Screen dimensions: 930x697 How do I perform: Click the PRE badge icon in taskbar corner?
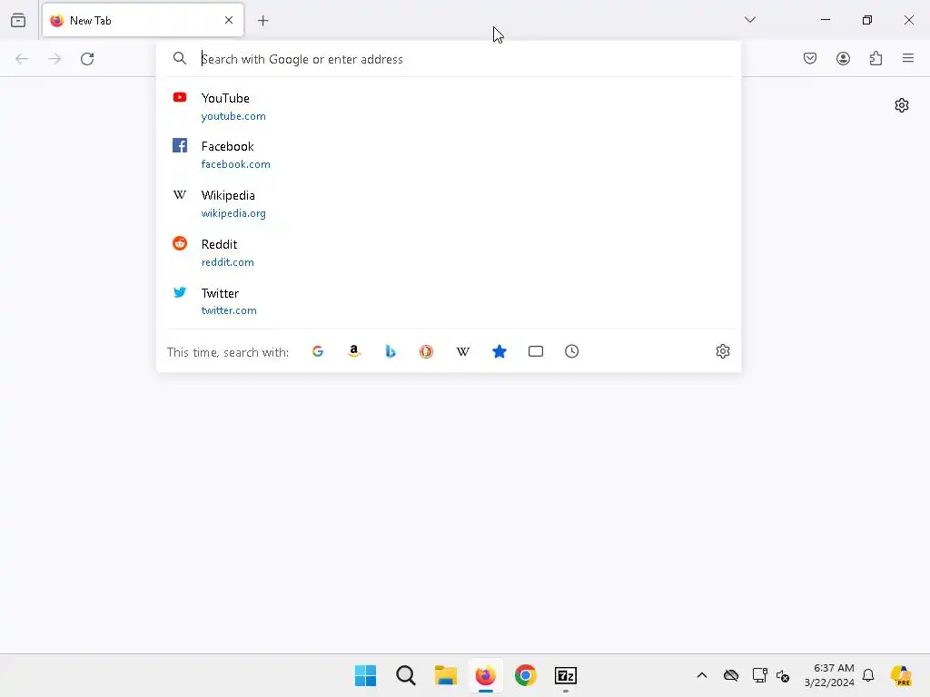[901, 675]
